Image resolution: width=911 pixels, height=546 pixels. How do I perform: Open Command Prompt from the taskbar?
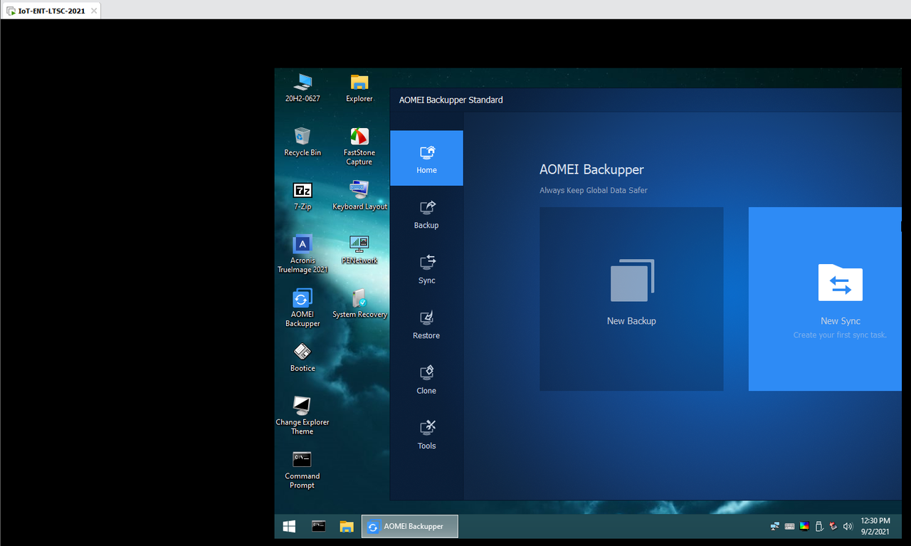click(x=319, y=527)
